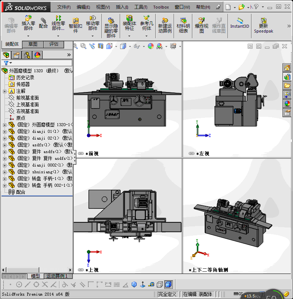Click horizontal scrollbar right arrow in tree
Image resolution: width=293 pixels, height=299 pixels.
pos(70,270)
